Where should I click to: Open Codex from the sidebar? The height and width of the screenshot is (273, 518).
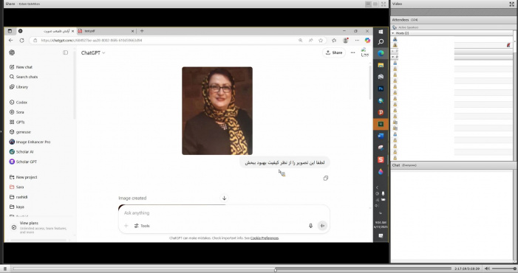[18, 103]
